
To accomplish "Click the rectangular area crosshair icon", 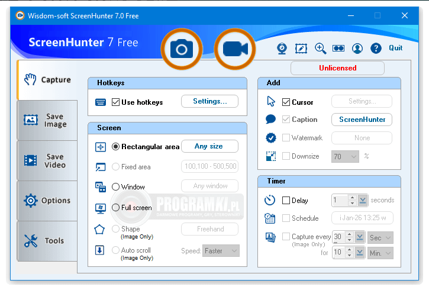I will tap(101, 147).
